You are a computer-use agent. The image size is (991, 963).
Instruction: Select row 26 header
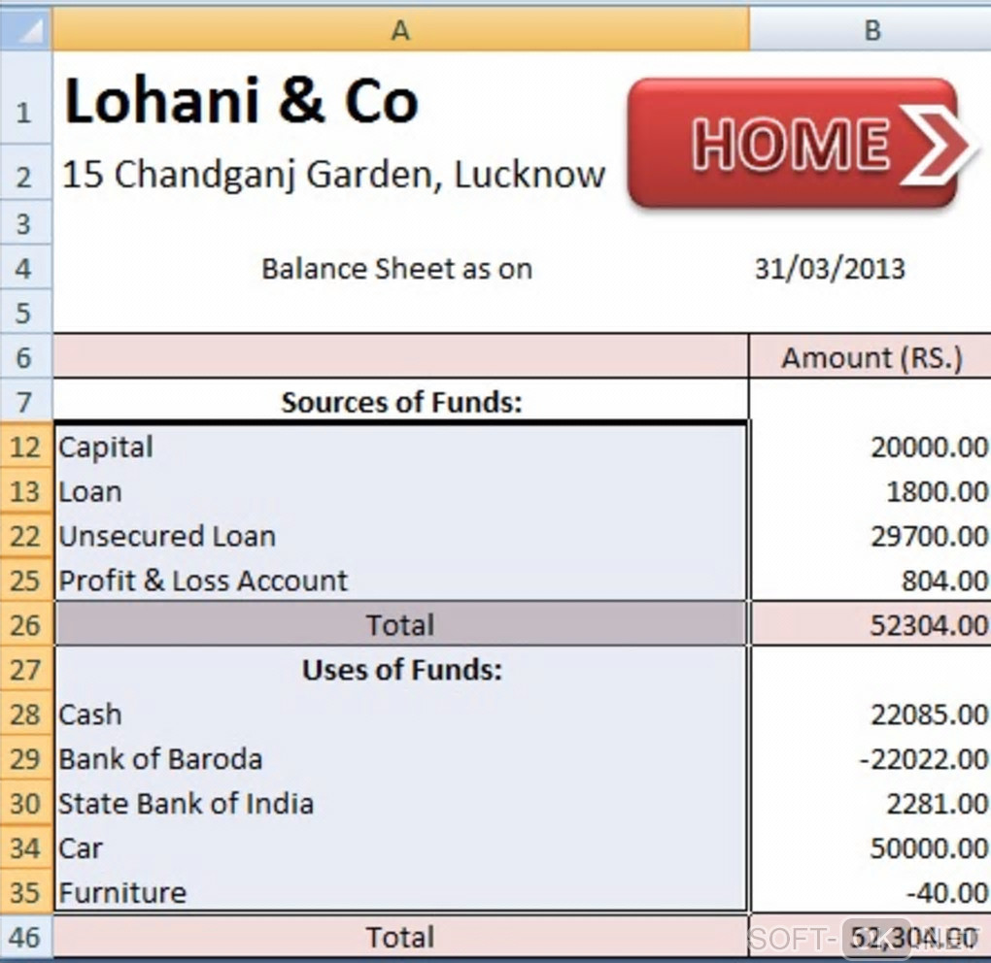(26, 624)
